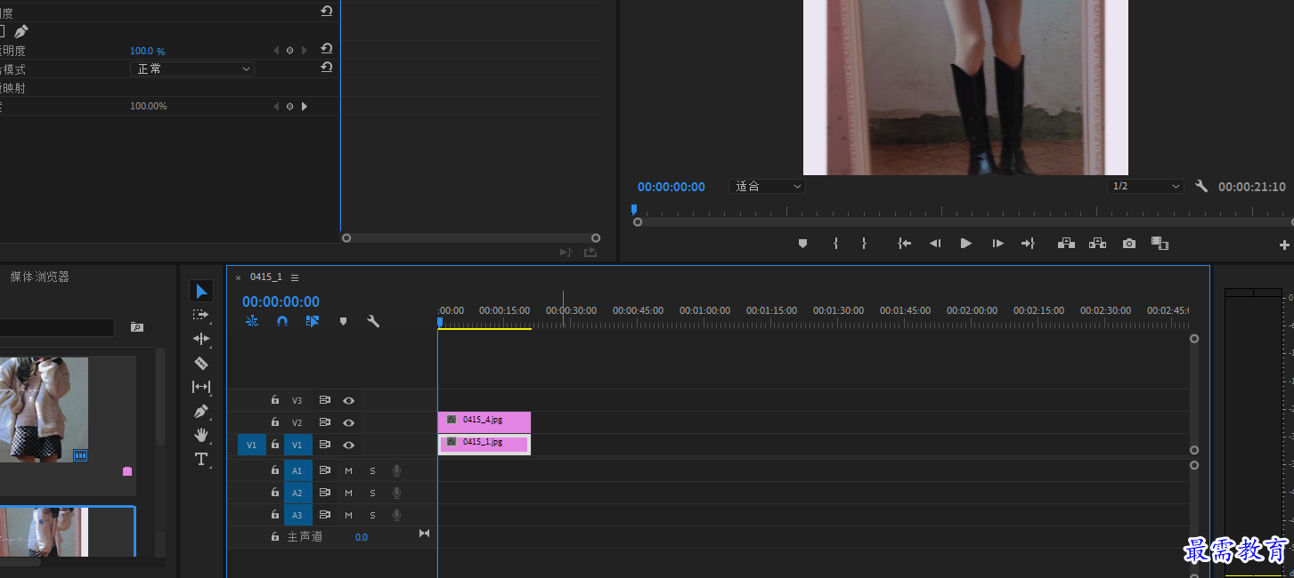The image size is (1294, 578).
Task: Open playback resolution dropdown 1/2
Action: (1145, 187)
